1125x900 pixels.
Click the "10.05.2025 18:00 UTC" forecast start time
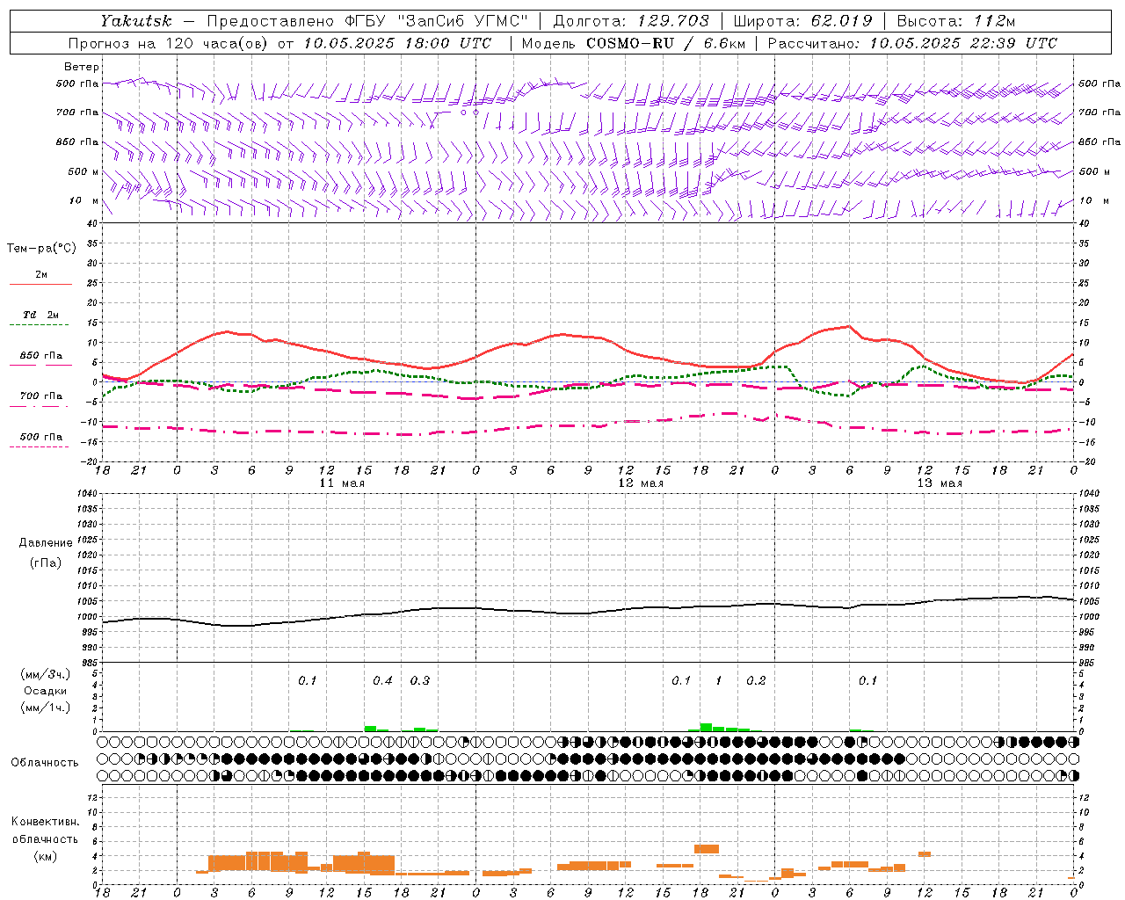[x=397, y=43]
